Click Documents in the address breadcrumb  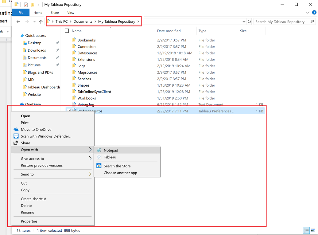(83, 22)
